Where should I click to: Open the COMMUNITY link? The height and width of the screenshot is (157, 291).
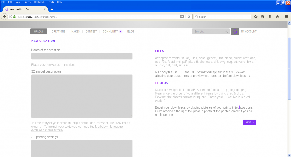[x=110, y=31]
